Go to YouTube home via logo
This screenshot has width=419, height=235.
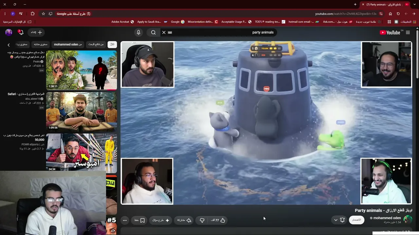[x=390, y=32]
